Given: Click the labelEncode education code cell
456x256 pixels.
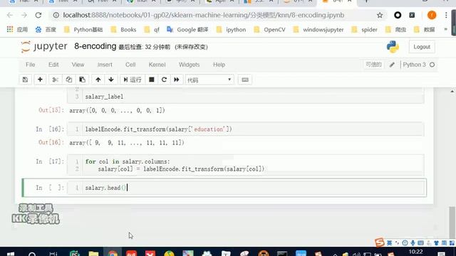Looking at the screenshot, I should tap(246, 129).
